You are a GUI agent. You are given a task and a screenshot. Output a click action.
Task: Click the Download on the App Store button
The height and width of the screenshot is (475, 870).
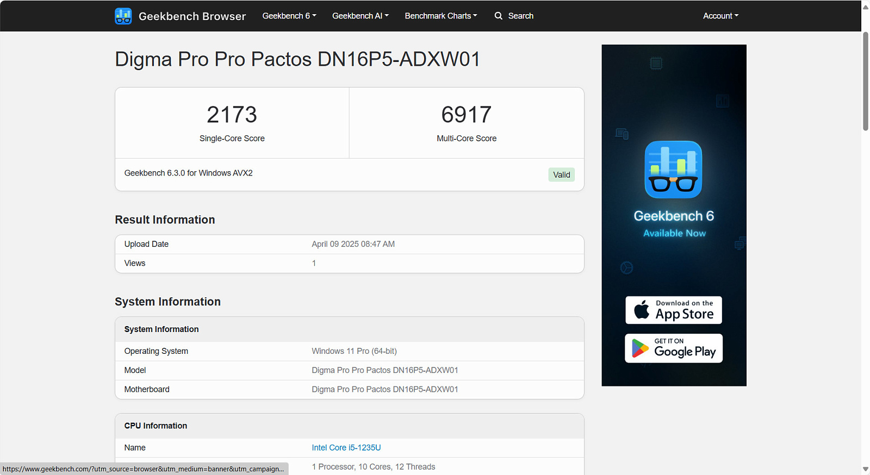coord(674,310)
